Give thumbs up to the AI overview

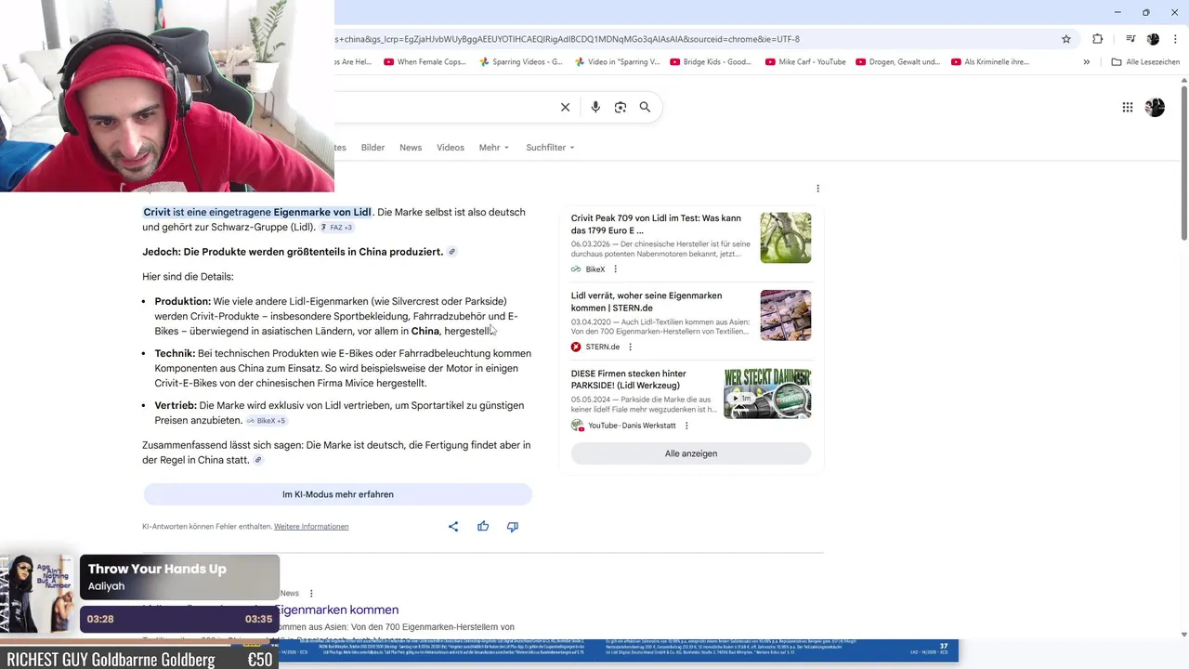coord(483,527)
